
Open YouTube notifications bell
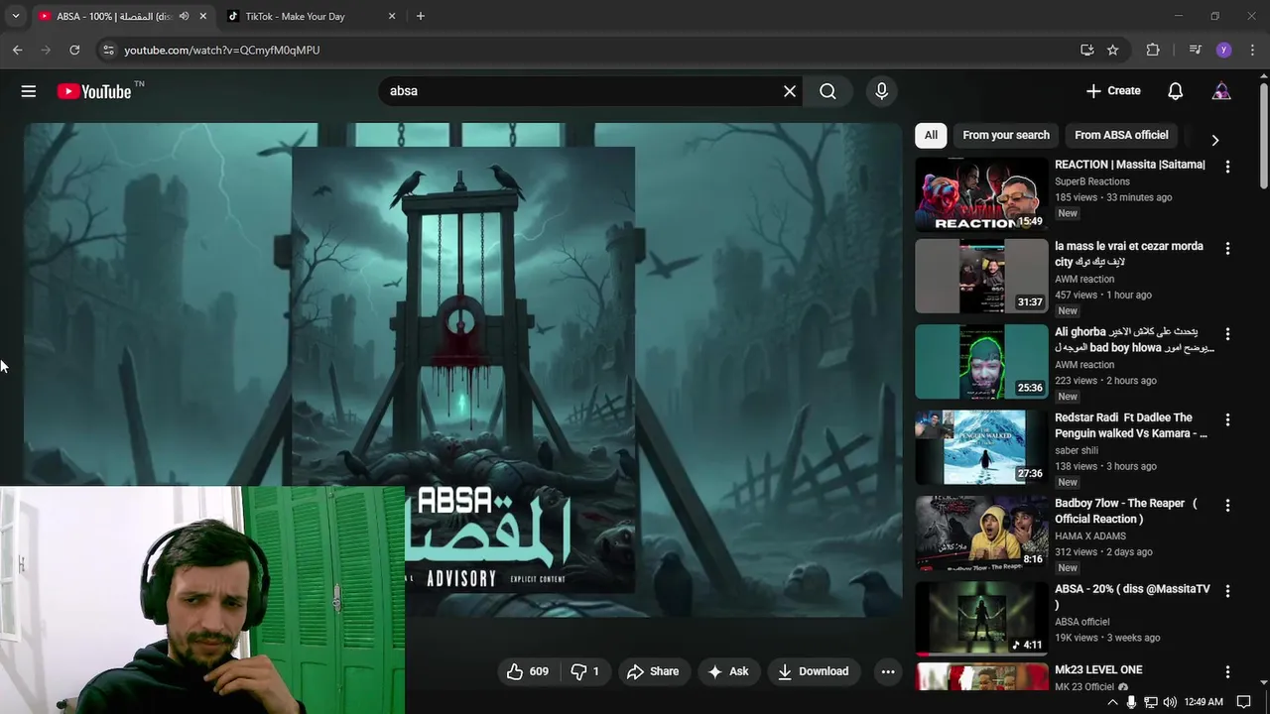1175,91
